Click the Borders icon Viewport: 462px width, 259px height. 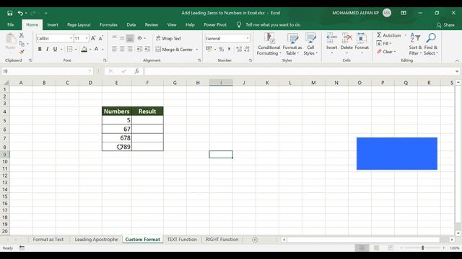69,49
